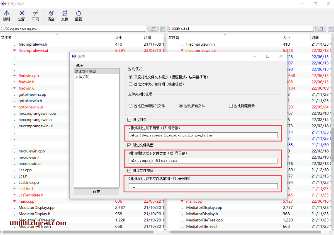This screenshot has width=334, height=235.
Task: Select MediatorDisplay.cpp in left pane
Action: point(36,207)
